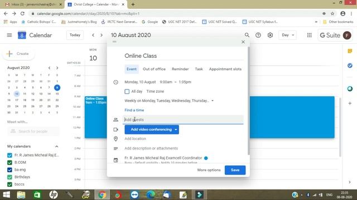Switch to Reminder tab
357x200 pixels.
click(180, 69)
